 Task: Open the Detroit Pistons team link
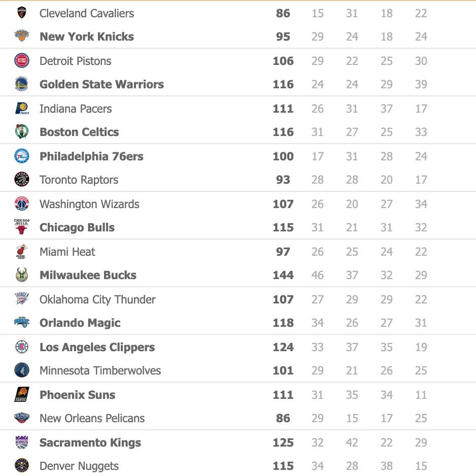(75, 61)
